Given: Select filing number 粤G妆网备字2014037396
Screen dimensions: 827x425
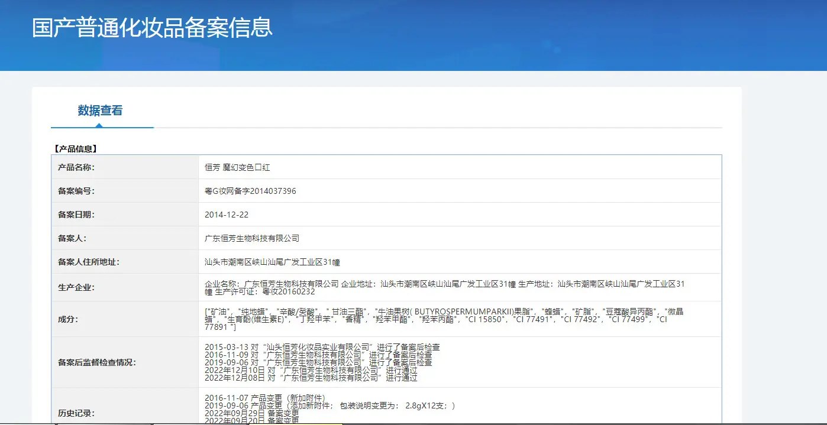Looking at the screenshot, I should [x=250, y=191].
